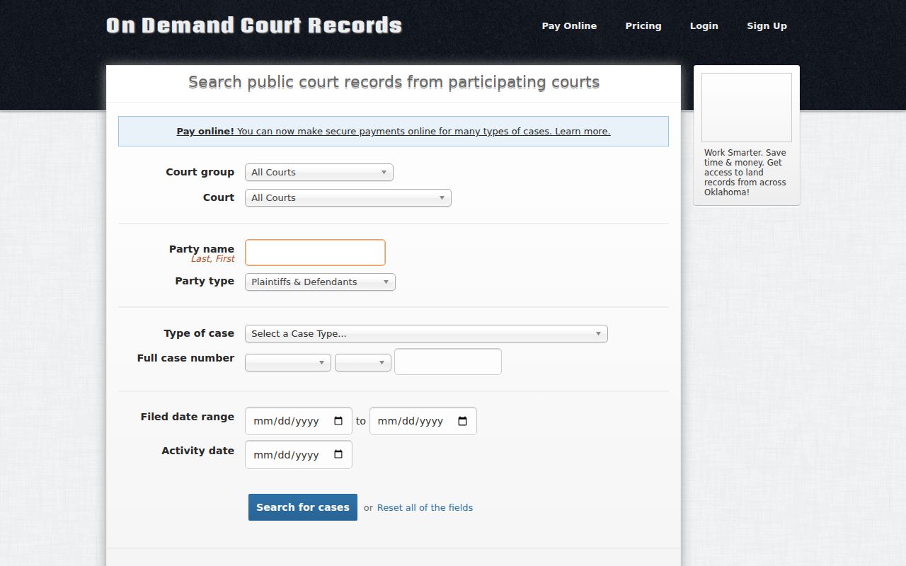Screen dimensions: 906x566
Task: Open the Login page
Action: click(704, 26)
